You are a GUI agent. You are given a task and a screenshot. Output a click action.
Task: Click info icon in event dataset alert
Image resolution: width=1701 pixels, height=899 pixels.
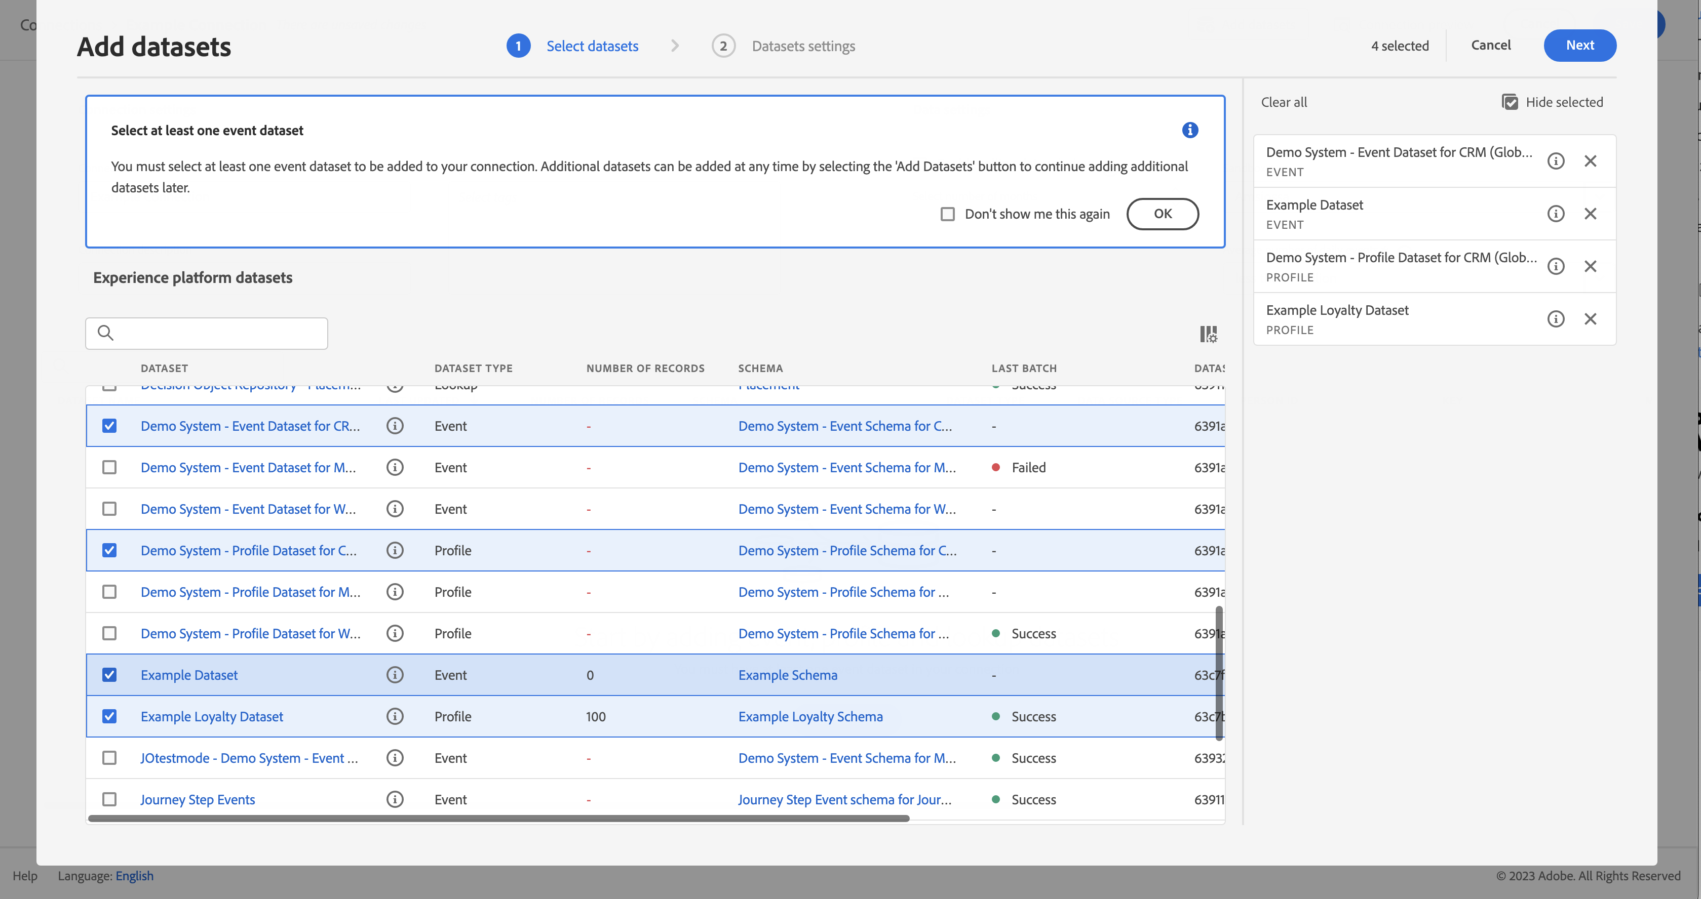pos(1190,130)
